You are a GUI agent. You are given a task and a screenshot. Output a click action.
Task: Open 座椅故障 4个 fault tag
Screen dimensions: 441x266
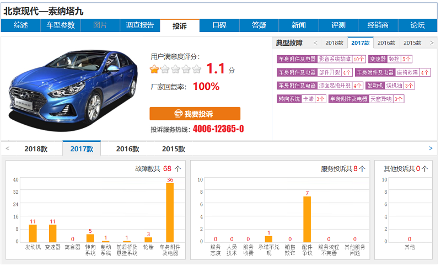pyautogui.click(x=392, y=72)
